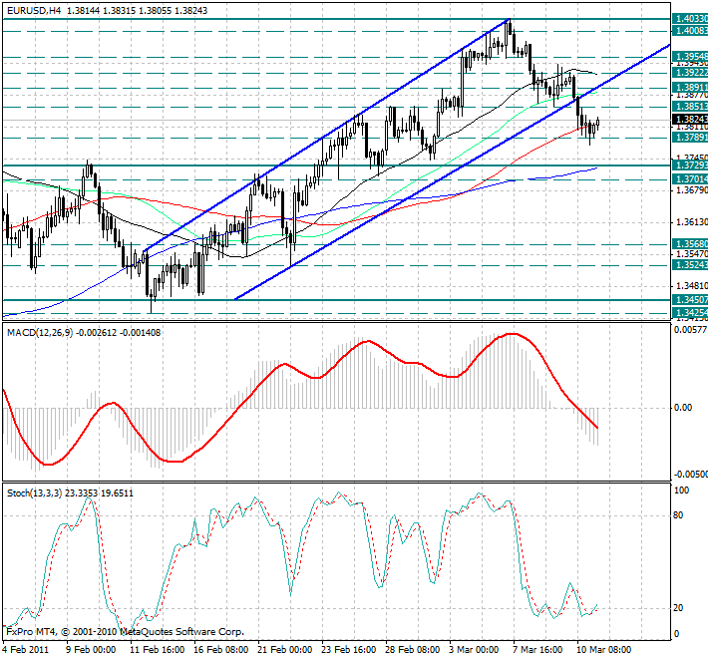The height and width of the screenshot is (657, 708).
Task: Click the 10 Mar 08:00 time label
Action: (604, 650)
